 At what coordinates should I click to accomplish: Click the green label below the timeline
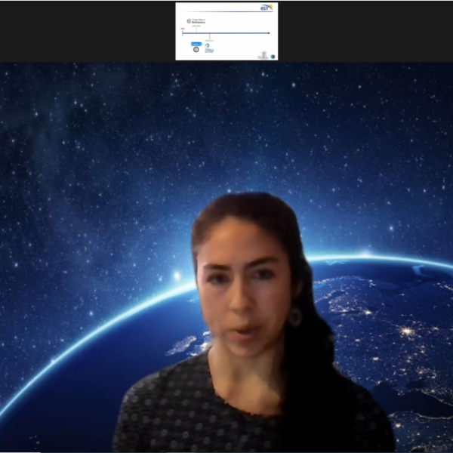pos(210,41)
